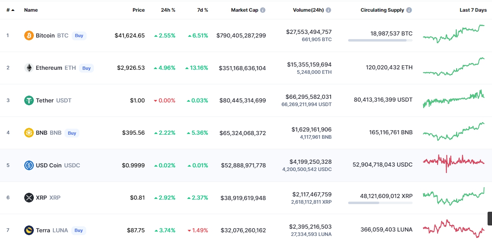
Task: Sort by rank using the # header
Action: tap(10, 10)
